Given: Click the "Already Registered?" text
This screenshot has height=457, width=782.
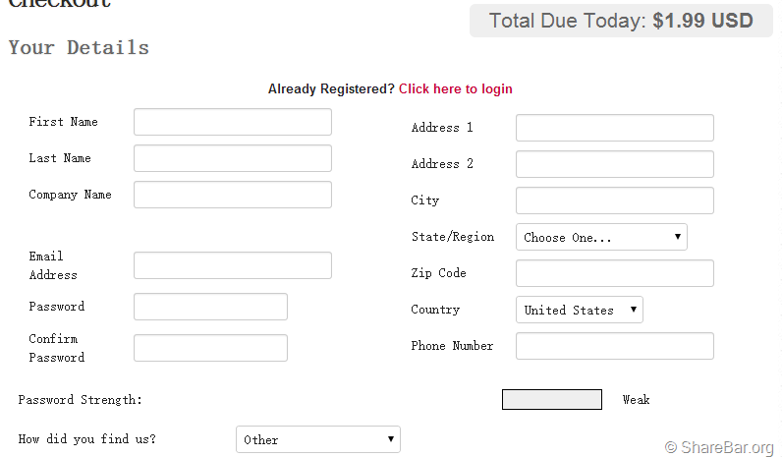Looking at the screenshot, I should click(x=331, y=89).
